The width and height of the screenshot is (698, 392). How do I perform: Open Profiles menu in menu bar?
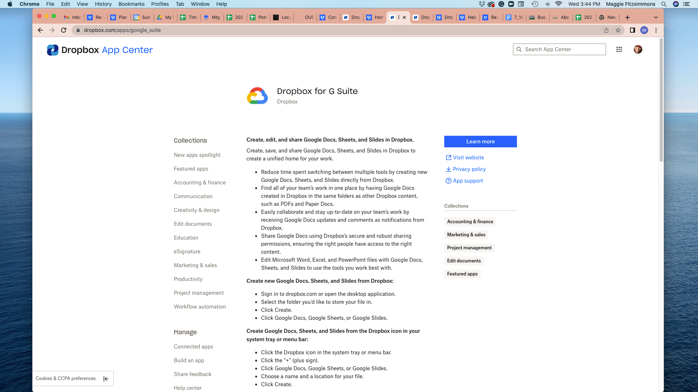(x=160, y=4)
